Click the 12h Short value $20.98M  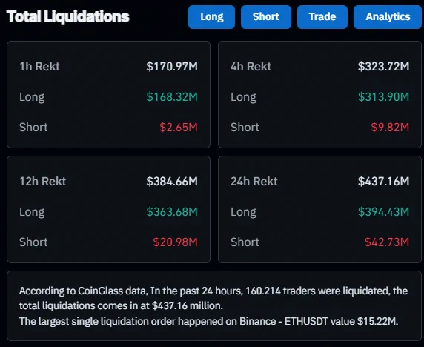point(175,242)
